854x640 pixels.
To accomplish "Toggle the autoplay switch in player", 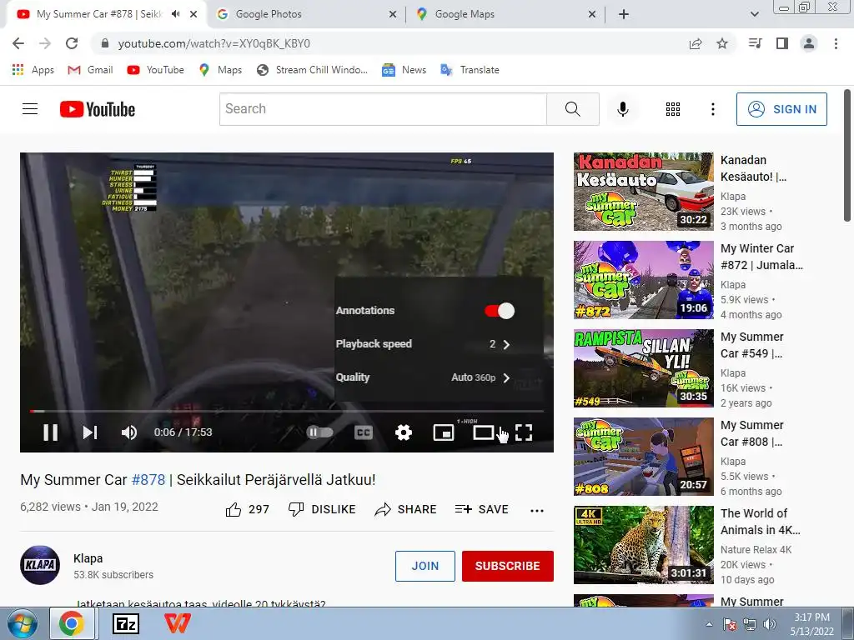I will (x=319, y=432).
